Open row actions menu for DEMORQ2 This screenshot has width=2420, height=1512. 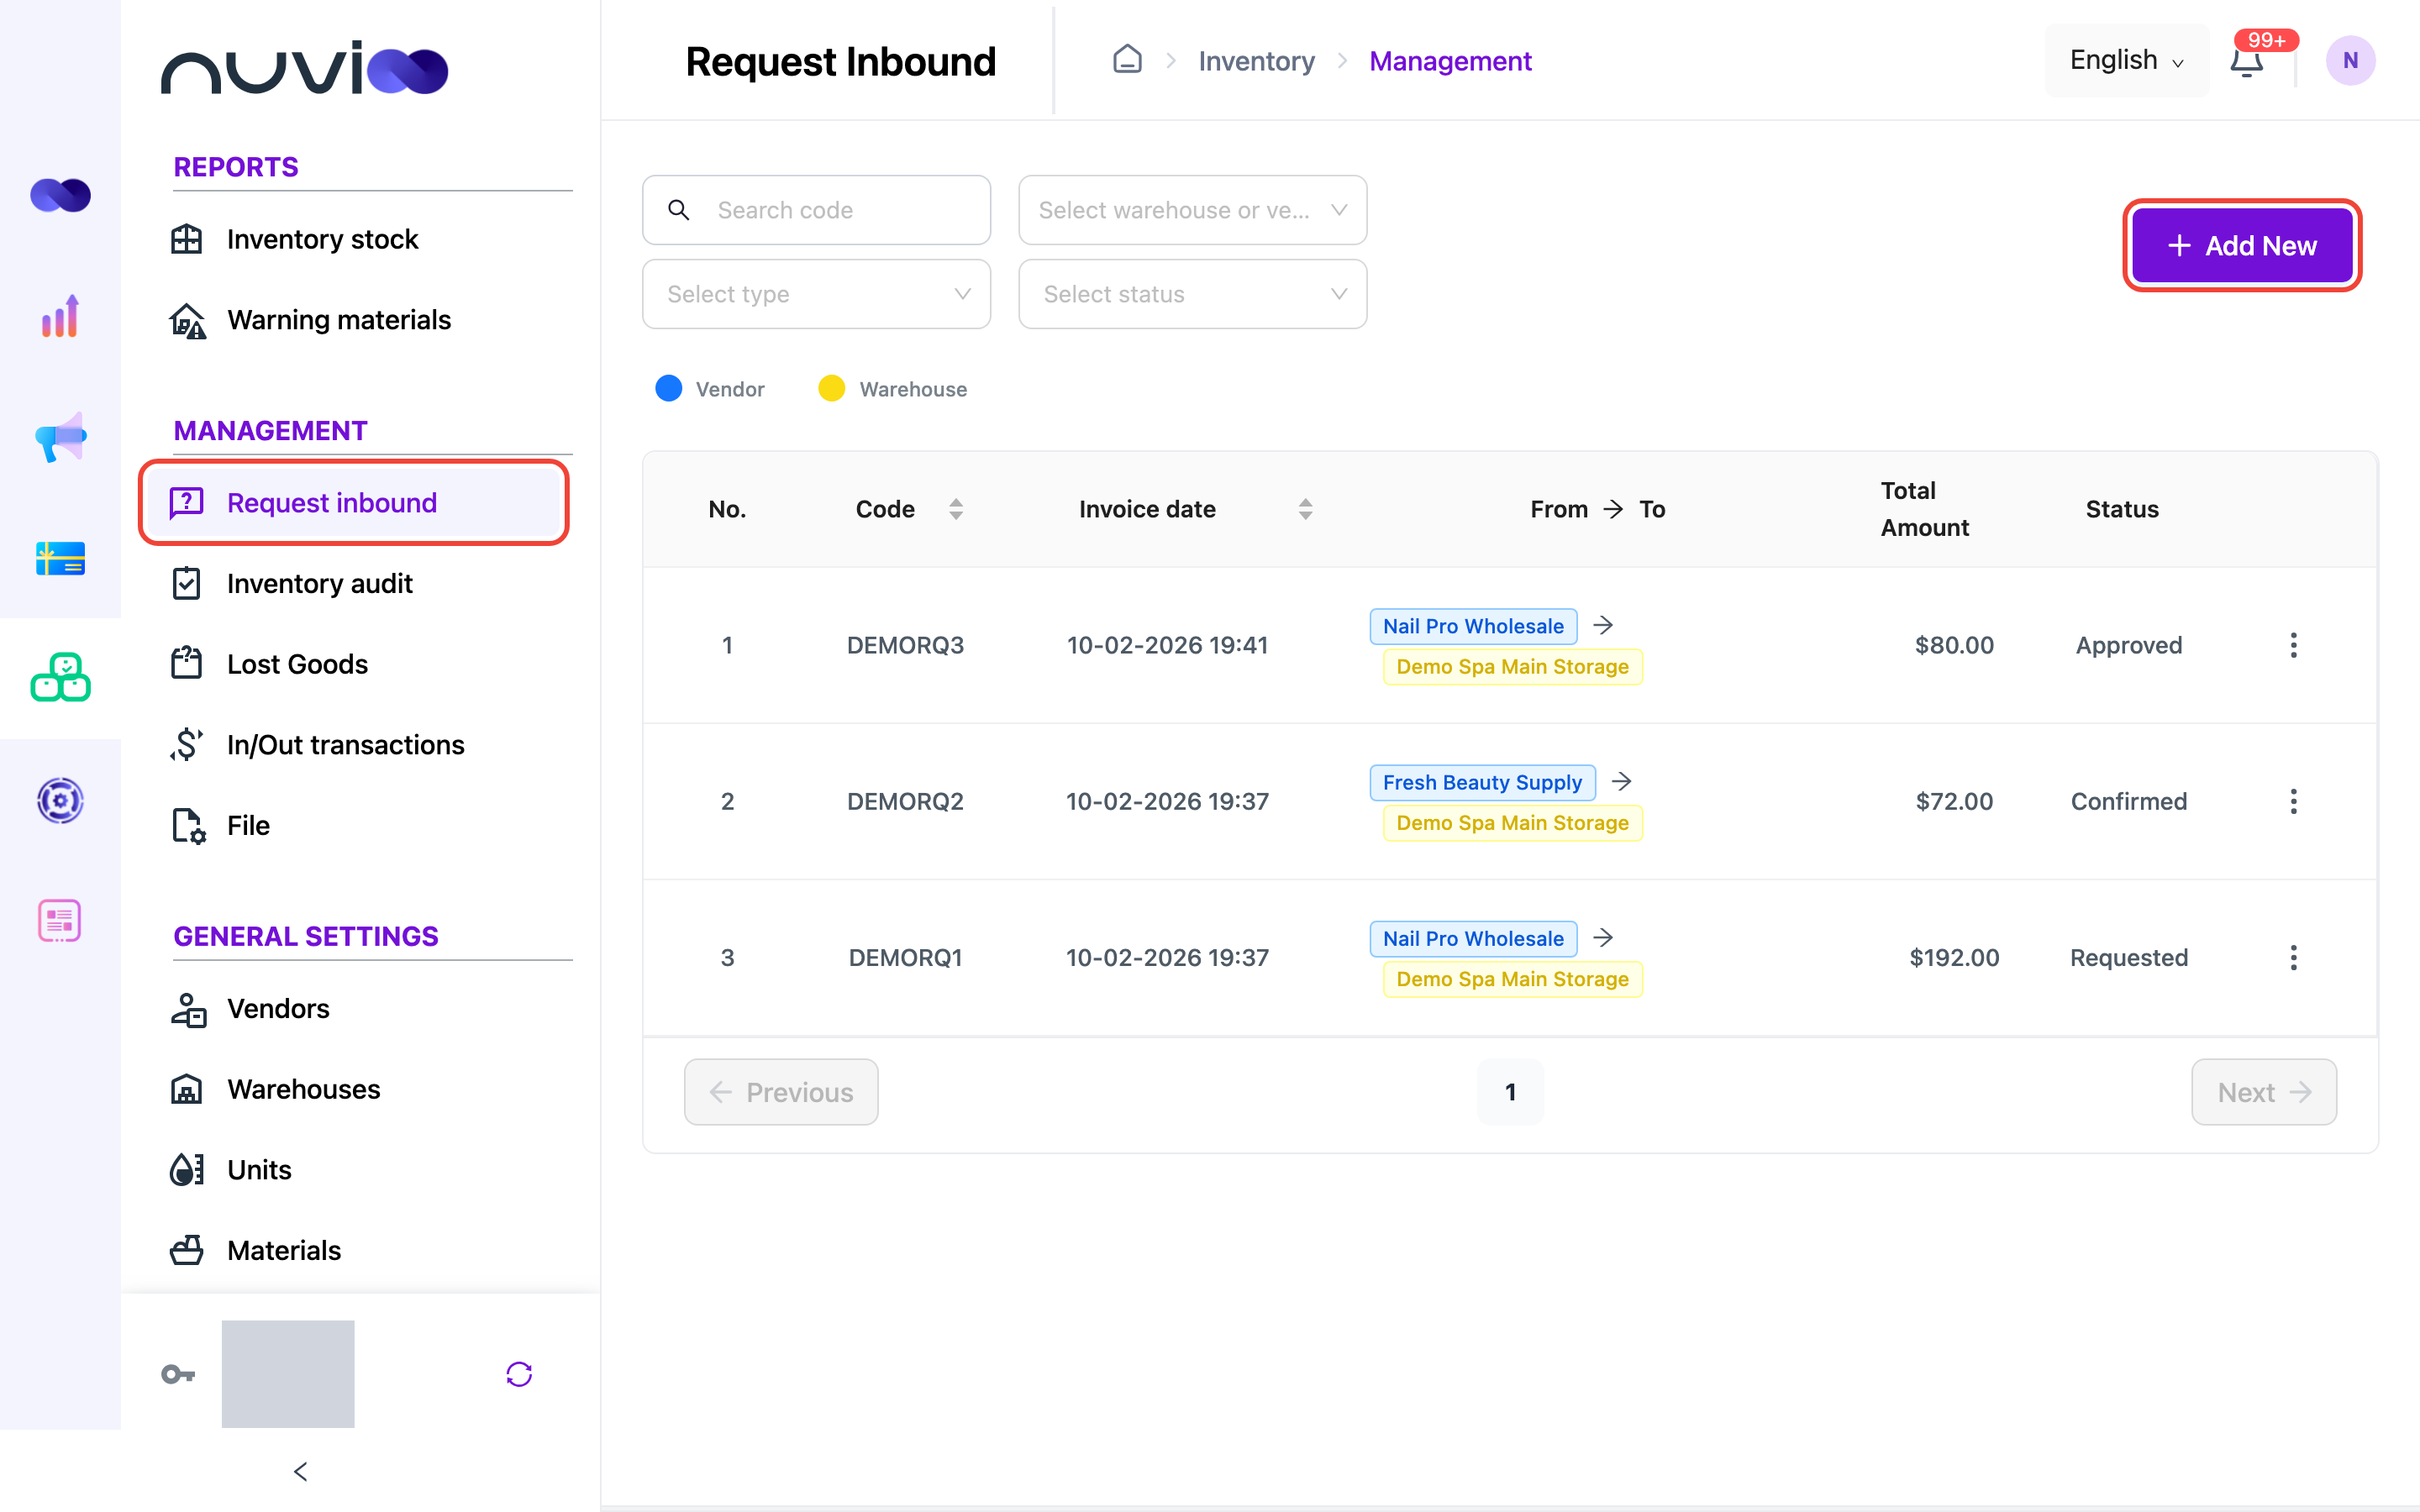click(x=2293, y=801)
